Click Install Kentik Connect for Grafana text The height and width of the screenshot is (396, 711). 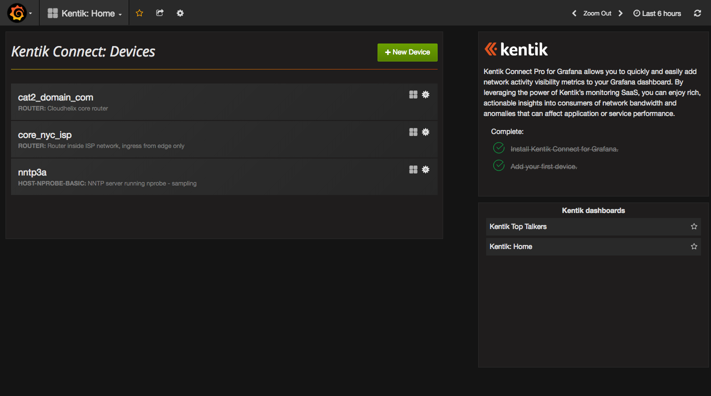click(564, 149)
